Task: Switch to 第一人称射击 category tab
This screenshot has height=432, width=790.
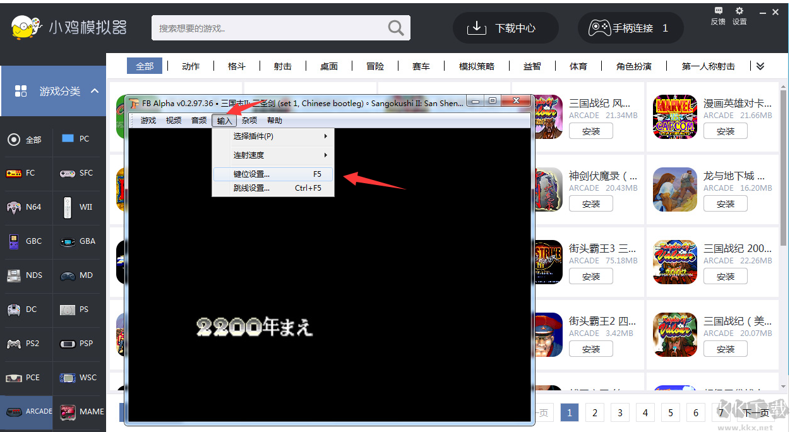Action: coord(709,66)
